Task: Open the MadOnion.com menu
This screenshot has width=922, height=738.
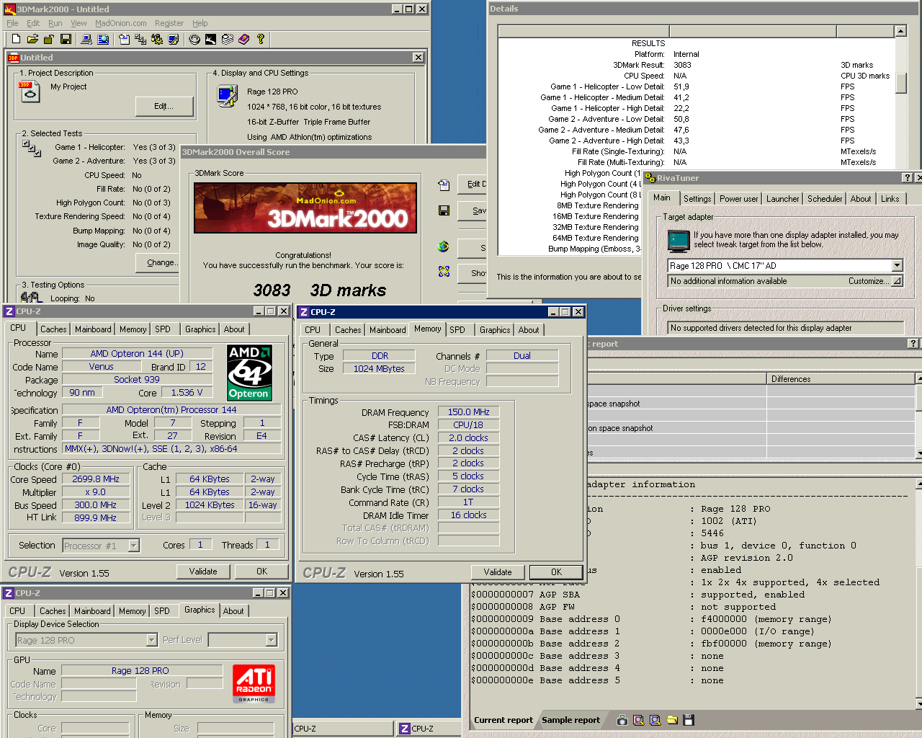Action: pos(121,23)
